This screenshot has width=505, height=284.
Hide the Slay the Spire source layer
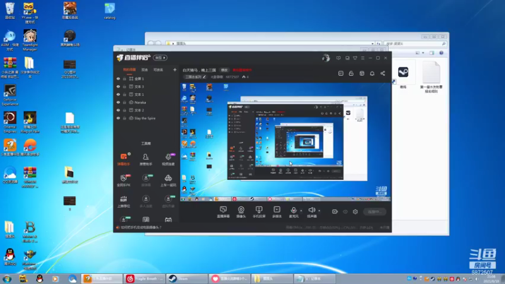(118, 118)
